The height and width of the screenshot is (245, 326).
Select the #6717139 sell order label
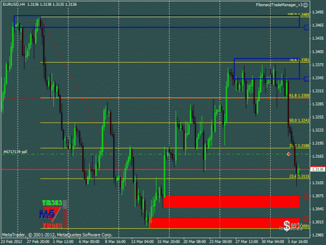click(x=15, y=151)
